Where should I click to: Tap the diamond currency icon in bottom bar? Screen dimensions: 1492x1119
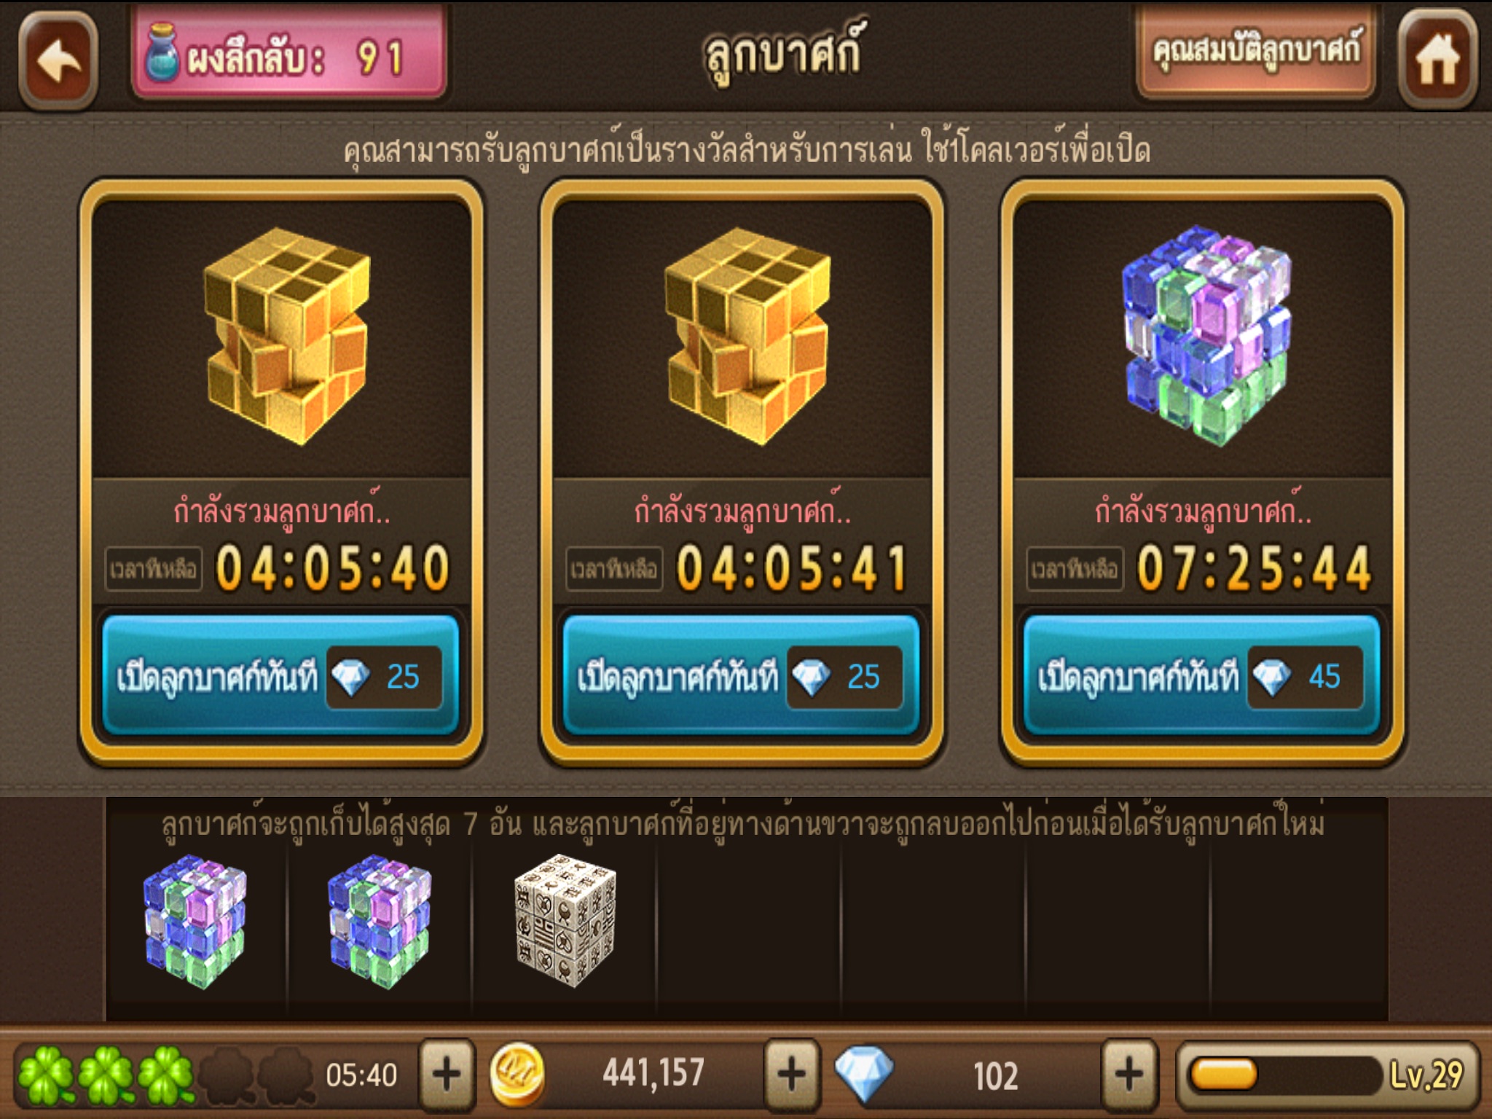(x=864, y=1074)
